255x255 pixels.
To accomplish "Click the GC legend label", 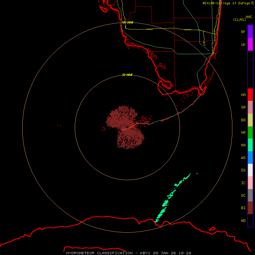I will point(243,195).
